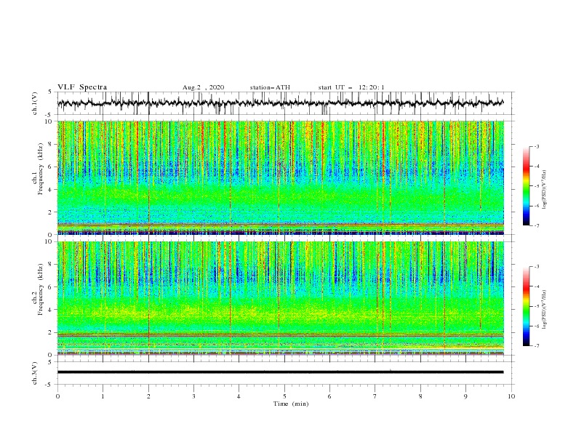
Task: Click the ch.1 voltage waveform trace panel
Action: click(x=286, y=103)
